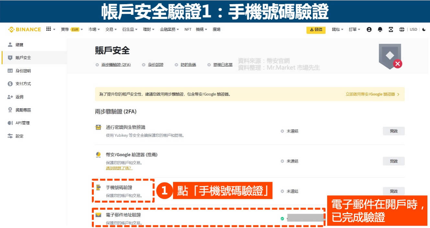This screenshot has width=430, height=228.
Task: Click 開啟 for 手機號碼驗證
Action: [393, 191]
